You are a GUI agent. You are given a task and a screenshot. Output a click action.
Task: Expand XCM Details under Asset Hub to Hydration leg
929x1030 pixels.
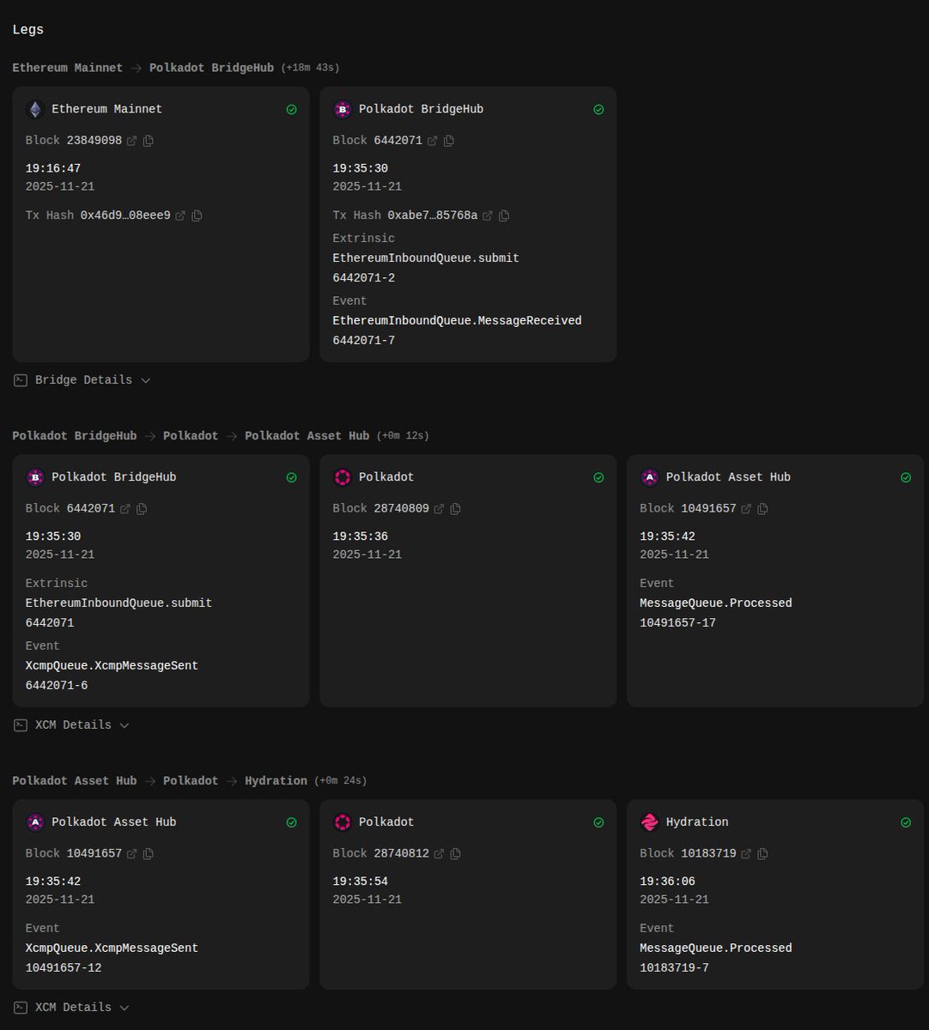pos(72,1008)
